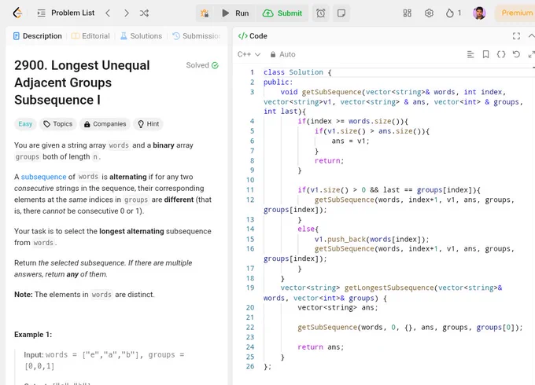The width and height of the screenshot is (535, 385).
Task: Click the public: keyword on line 2
Action: pyautogui.click(x=278, y=82)
